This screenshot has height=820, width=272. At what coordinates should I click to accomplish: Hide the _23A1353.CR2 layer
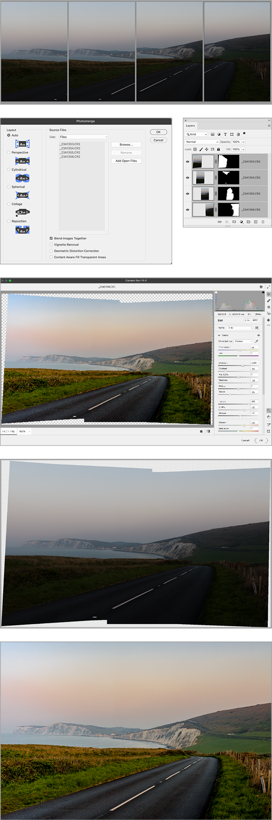(x=187, y=161)
